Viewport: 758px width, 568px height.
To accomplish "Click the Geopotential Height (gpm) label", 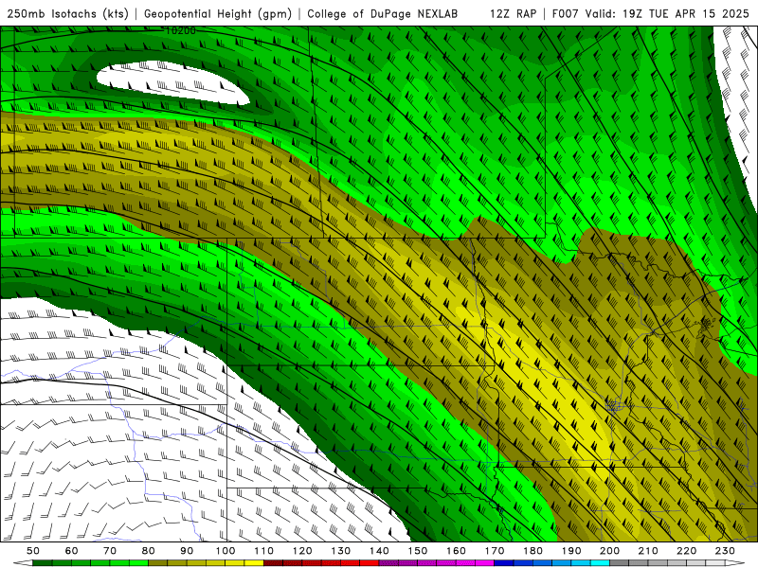I will click(x=218, y=14).
